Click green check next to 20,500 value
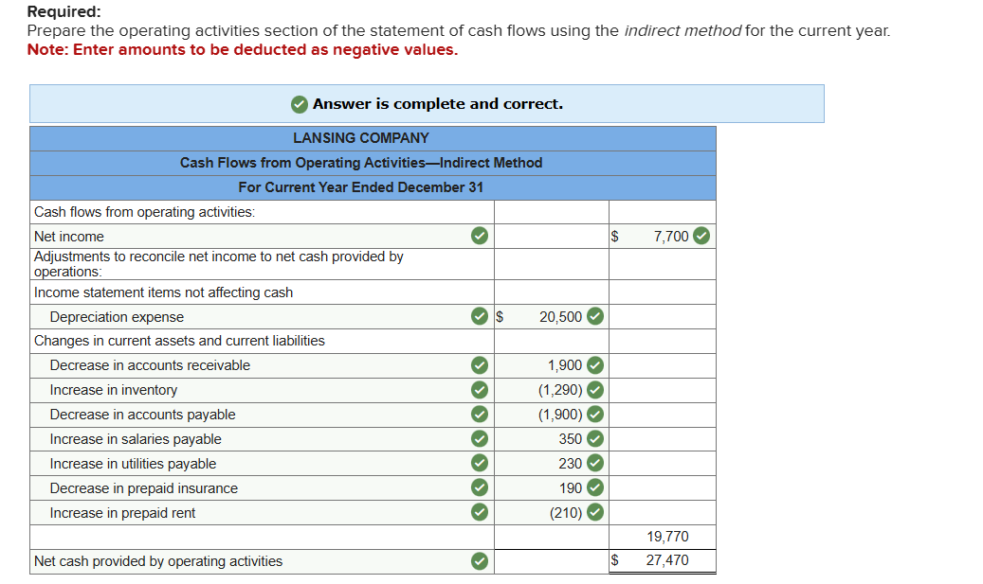The height and width of the screenshot is (584, 983). [x=595, y=317]
